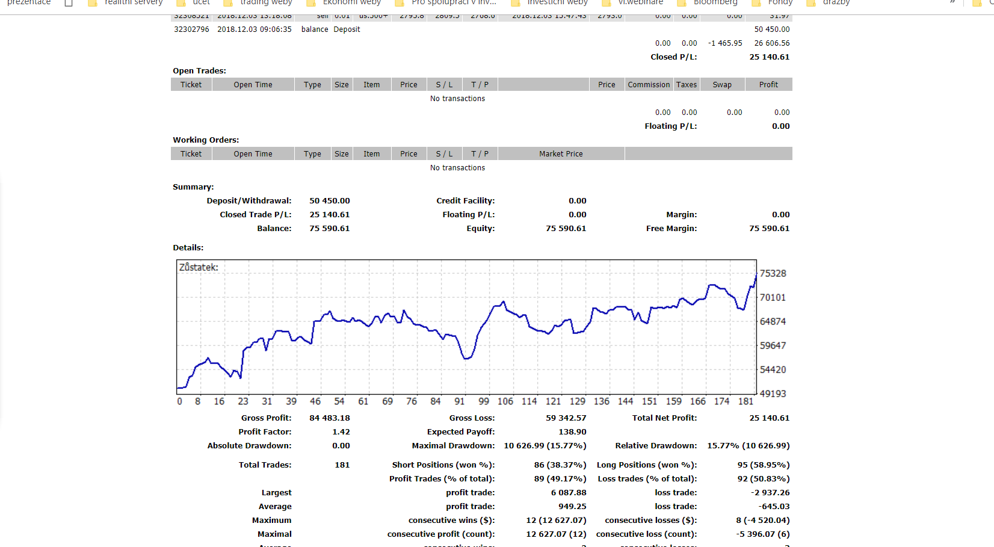
Task: Click the 'Open Trades:' section heading
Action: [x=199, y=71]
